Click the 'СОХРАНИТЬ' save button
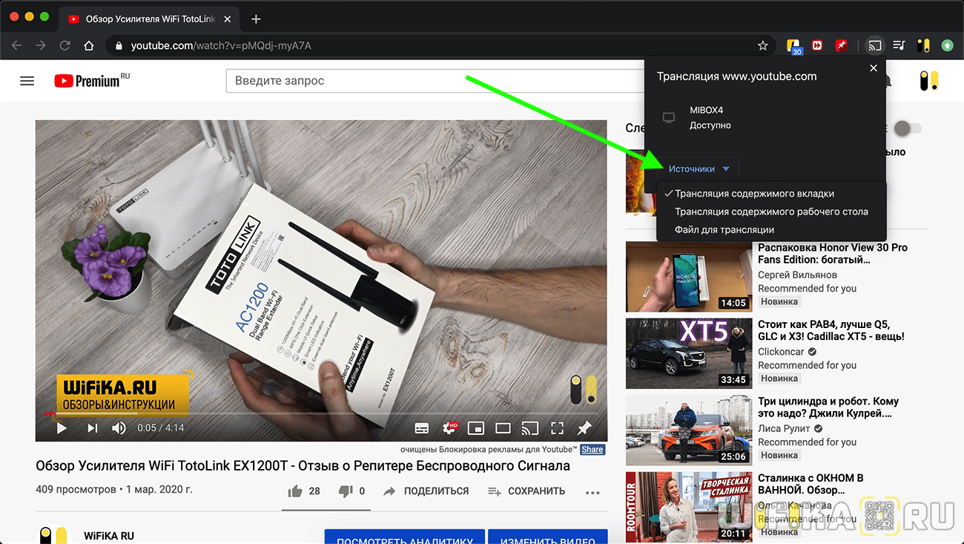 [x=526, y=491]
